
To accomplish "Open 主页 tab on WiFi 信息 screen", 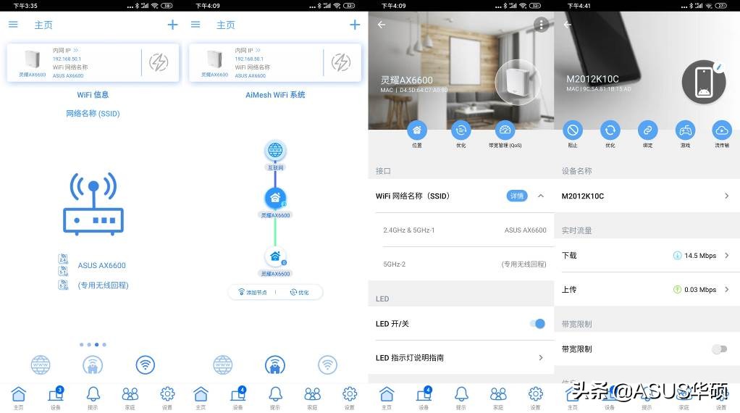I will (18, 398).
